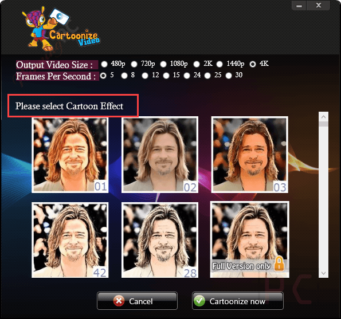Choose cartoon effect thumbnail 42

point(70,240)
